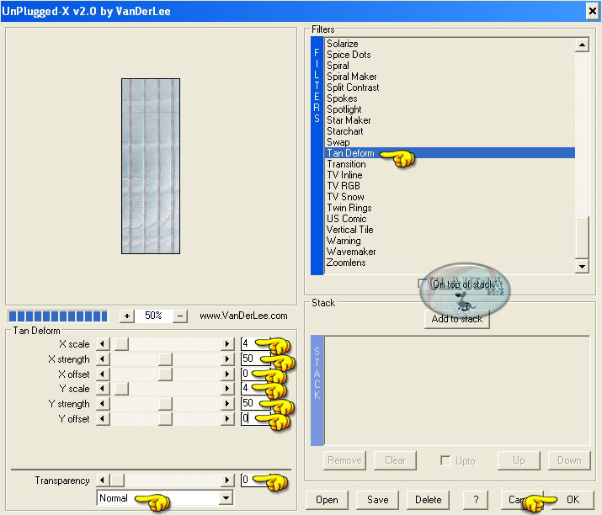
Task: Select the Solarize filter
Action: pyautogui.click(x=343, y=44)
